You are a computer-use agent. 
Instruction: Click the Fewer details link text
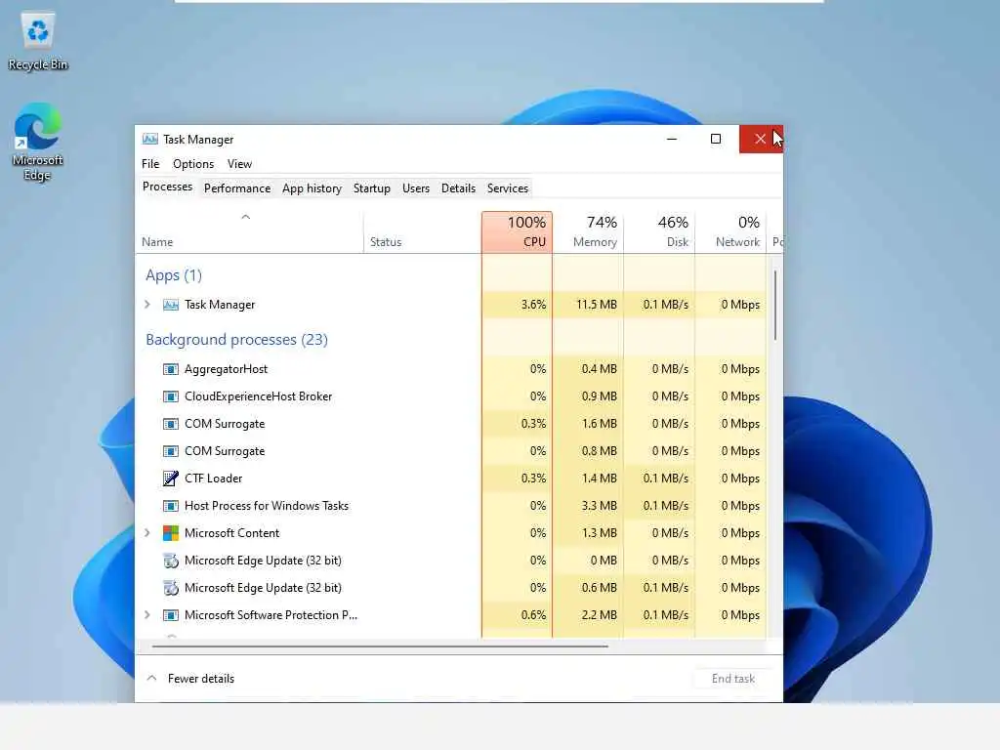201,679
